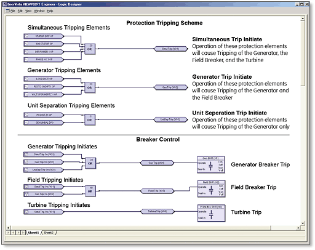Select the Turbine Trip contact output block
315x250 pixels.
point(211,213)
